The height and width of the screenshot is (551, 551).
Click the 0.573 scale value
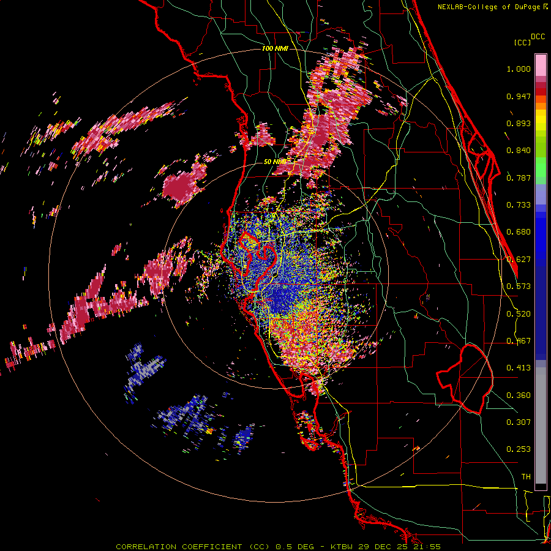pyautogui.click(x=519, y=287)
